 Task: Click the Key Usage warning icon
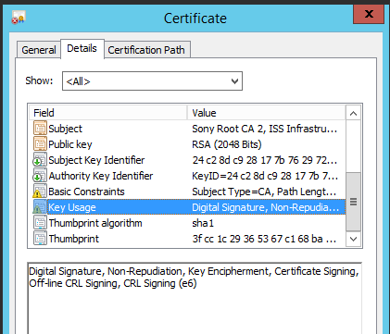coord(40,207)
